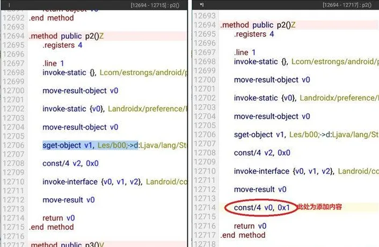The width and height of the screenshot is (379, 247).
Task: Click line number 12714 in right gutter
Action: [204, 207]
